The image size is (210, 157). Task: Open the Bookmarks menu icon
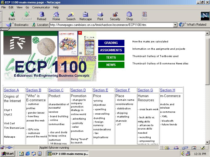[9, 25]
